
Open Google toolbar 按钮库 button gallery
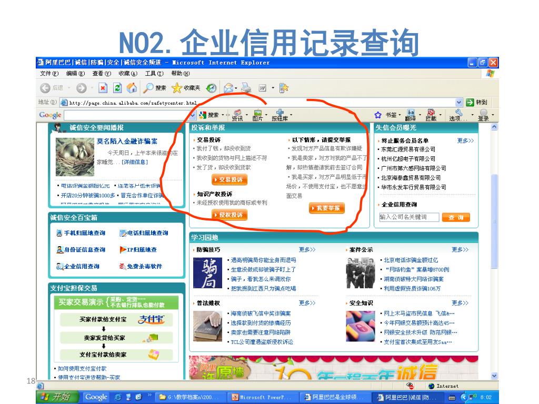coord(280,115)
